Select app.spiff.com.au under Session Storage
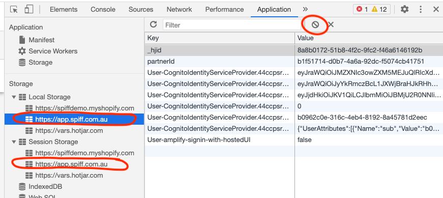The image size is (443, 198). coord(72,164)
